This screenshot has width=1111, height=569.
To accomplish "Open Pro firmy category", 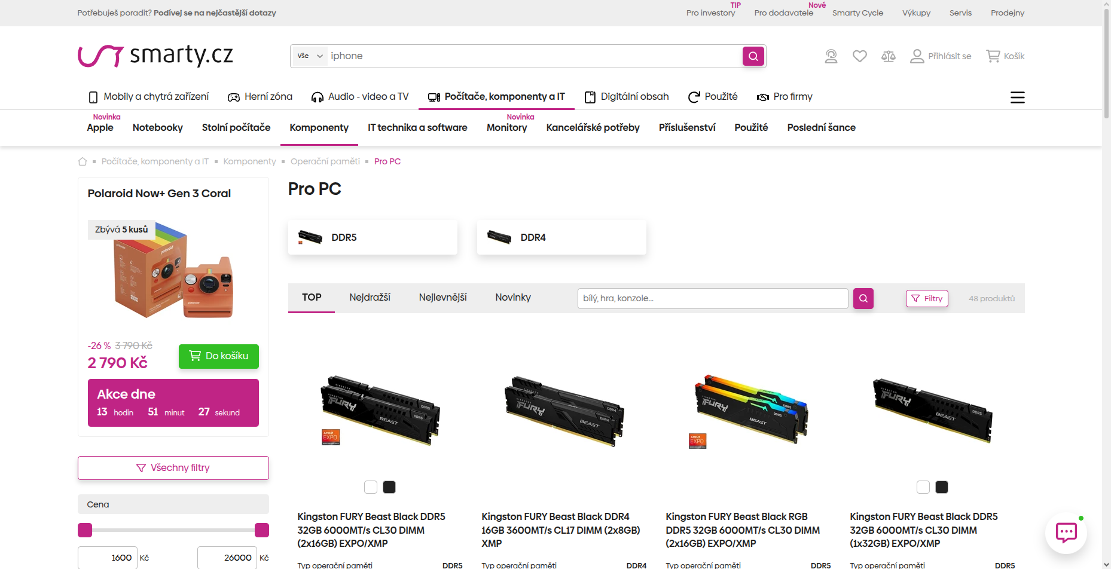I will coord(785,97).
